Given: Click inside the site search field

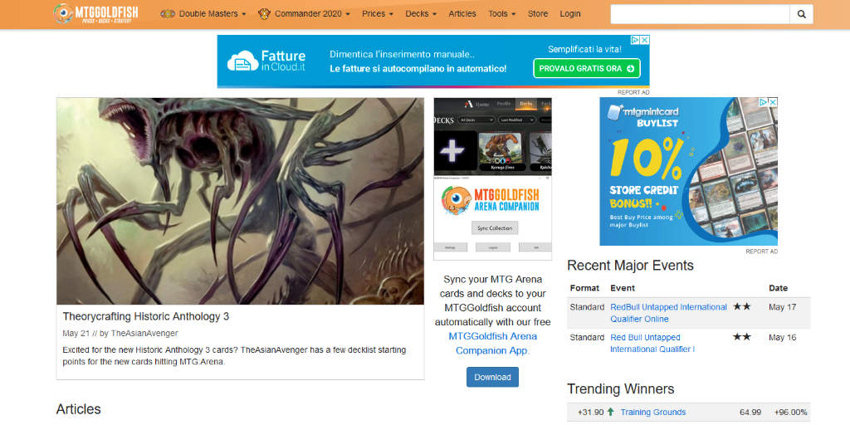Looking at the screenshot, I should tap(700, 14).
